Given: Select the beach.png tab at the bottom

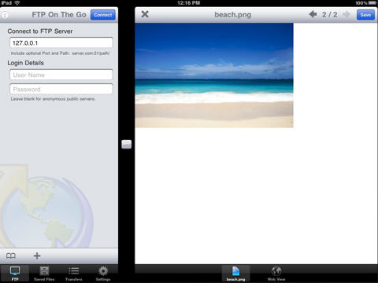Looking at the screenshot, I should [235, 274].
